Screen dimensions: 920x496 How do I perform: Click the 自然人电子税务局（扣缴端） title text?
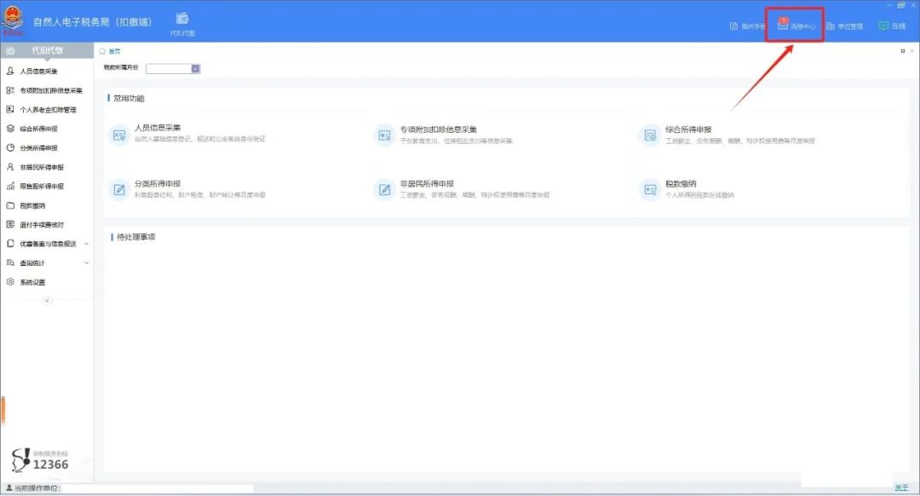point(92,21)
